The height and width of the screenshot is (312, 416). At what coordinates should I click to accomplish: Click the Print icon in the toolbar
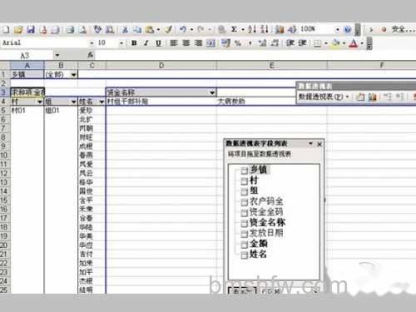click(x=71, y=29)
